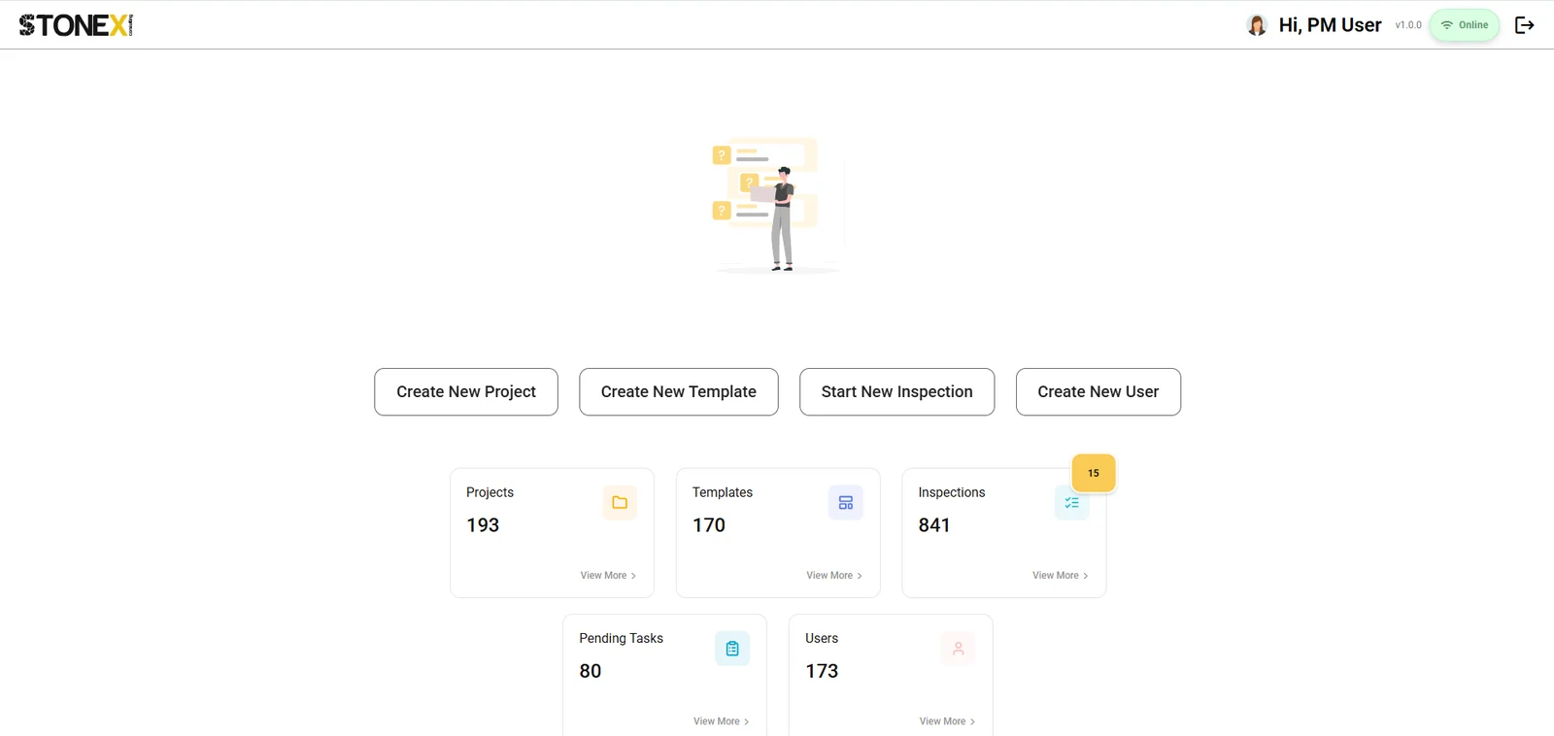This screenshot has height=736, width=1554.
Task: Click the Inspections checklist icon
Action: coord(1071,503)
